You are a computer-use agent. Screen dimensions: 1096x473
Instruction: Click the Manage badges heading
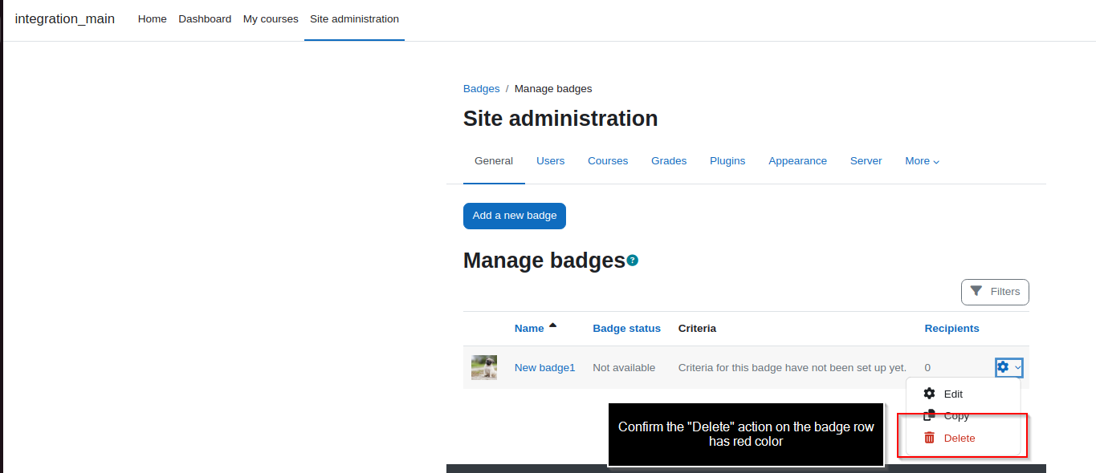544,261
